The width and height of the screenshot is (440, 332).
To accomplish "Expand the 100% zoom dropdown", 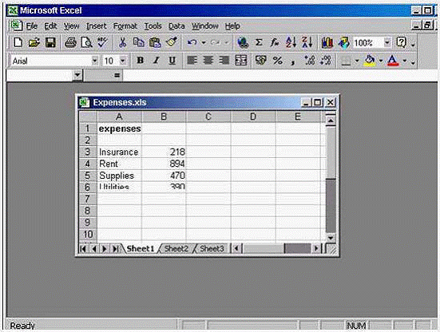I will click(x=387, y=42).
